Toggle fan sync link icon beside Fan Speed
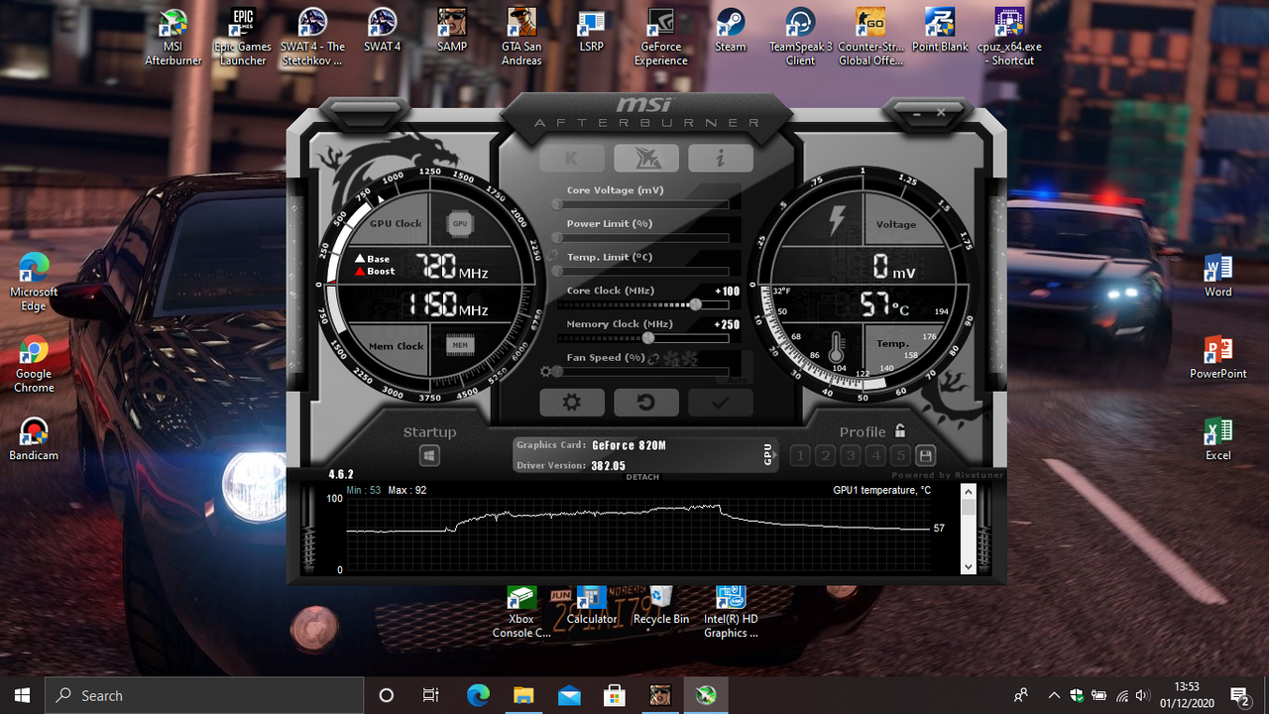This screenshot has width=1269, height=714. pyautogui.click(x=654, y=359)
